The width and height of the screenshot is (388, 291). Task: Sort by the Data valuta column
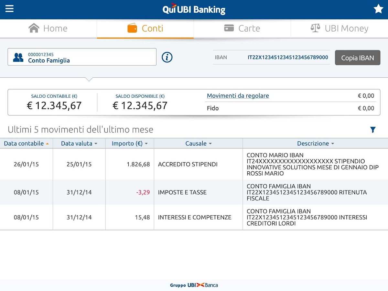(x=79, y=144)
